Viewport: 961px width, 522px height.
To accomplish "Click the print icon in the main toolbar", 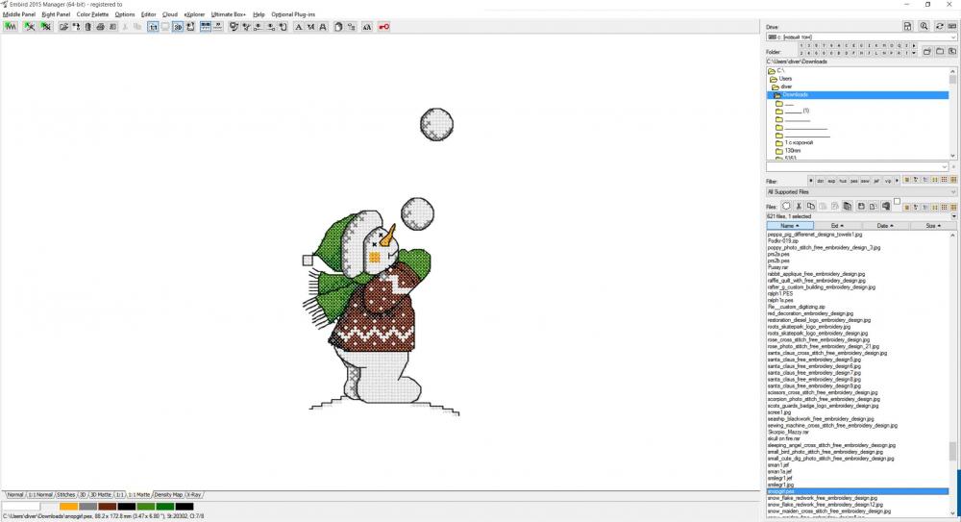I will [101, 26].
